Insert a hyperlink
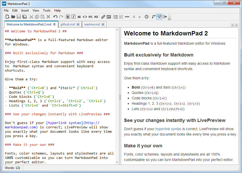The image size is (242, 173). 103,16
